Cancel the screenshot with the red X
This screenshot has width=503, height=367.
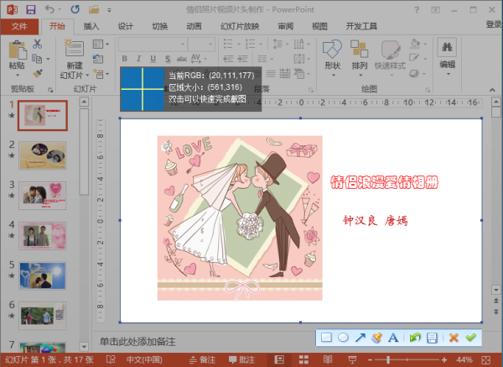click(454, 338)
